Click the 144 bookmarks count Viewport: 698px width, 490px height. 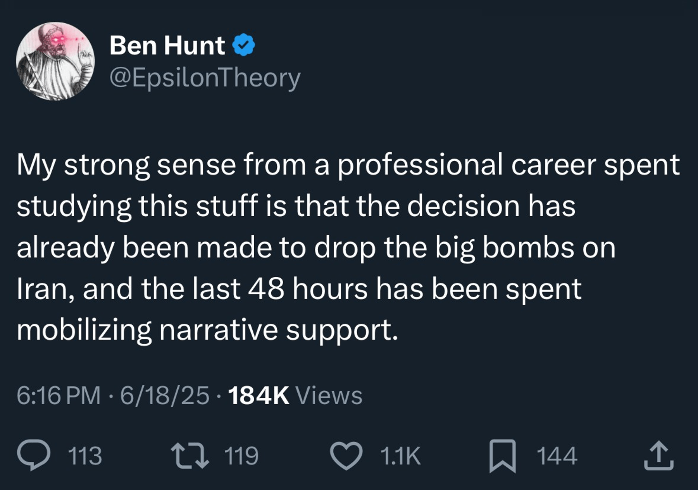click(557, 456)
